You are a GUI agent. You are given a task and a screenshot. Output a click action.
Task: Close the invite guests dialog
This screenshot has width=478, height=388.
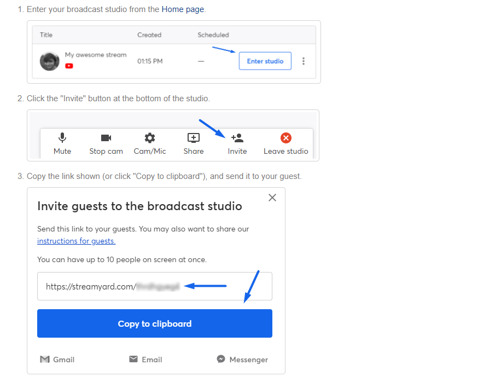click(x=272, y=198)
